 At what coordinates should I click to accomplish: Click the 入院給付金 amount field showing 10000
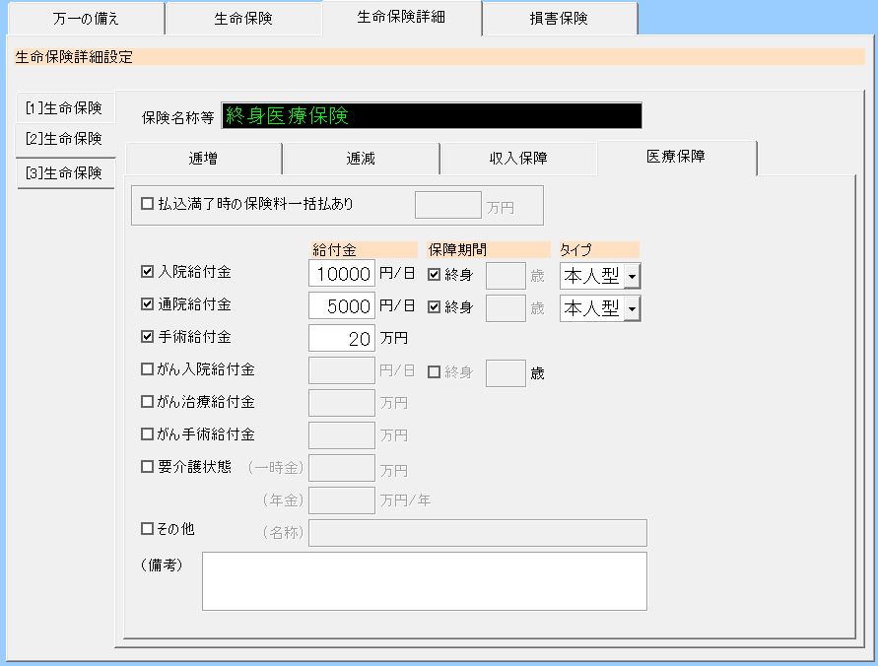pos(342,274)
